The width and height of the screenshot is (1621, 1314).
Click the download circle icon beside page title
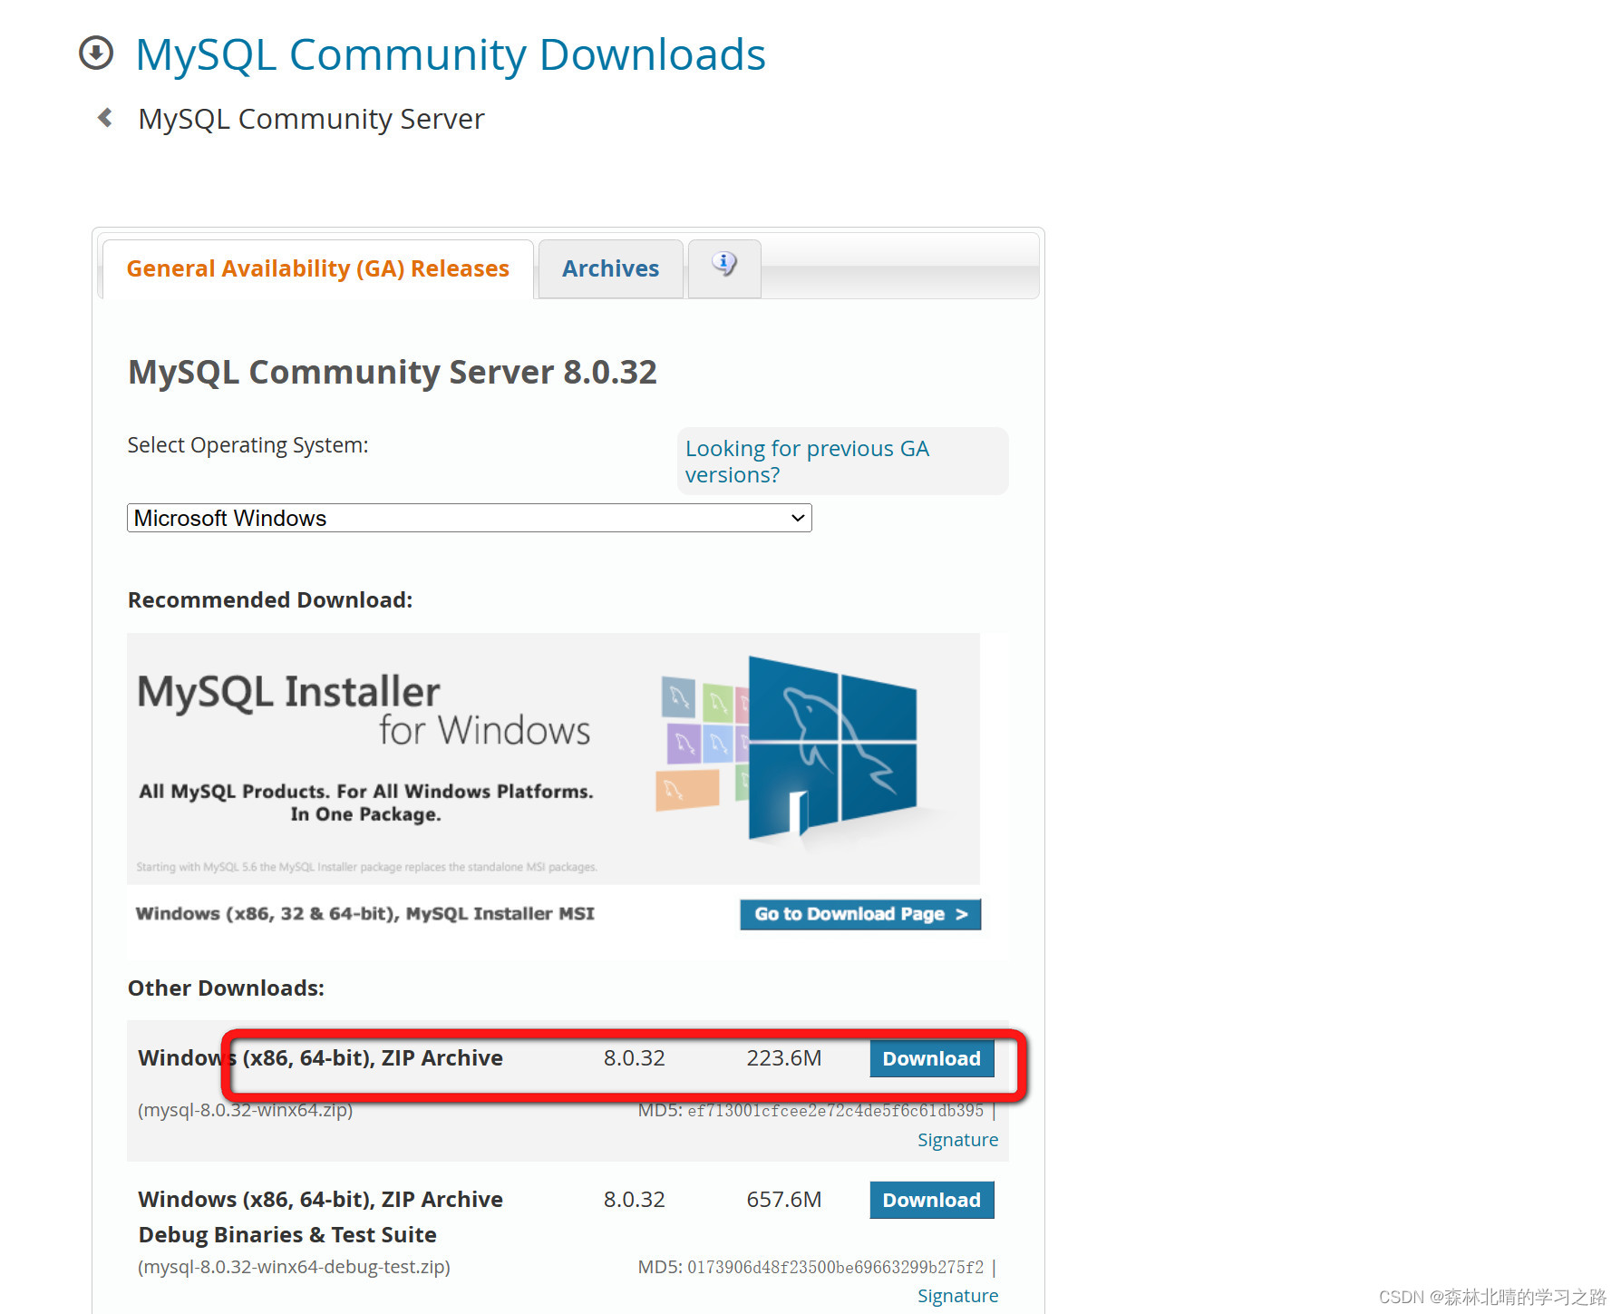96,53
